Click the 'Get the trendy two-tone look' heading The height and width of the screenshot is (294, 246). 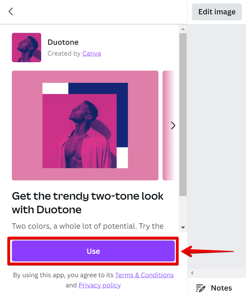88,203
